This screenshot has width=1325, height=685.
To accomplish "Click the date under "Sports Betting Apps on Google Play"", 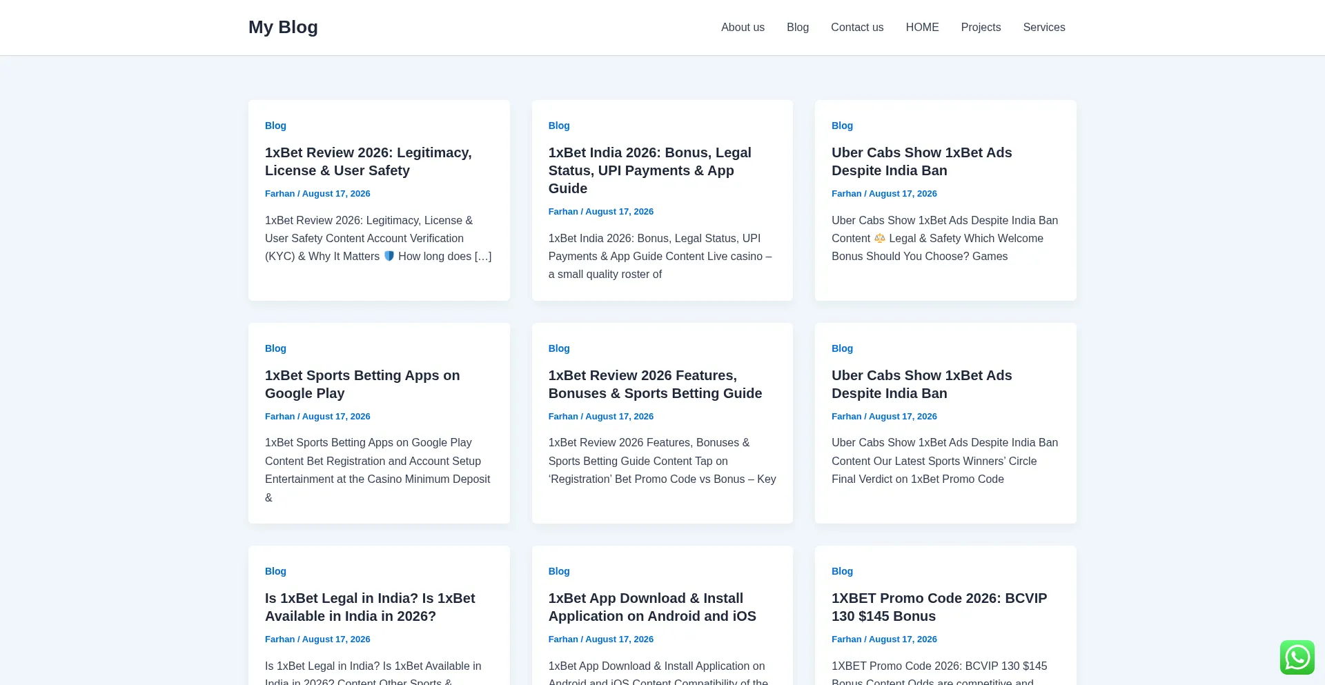I will (336, 417).
